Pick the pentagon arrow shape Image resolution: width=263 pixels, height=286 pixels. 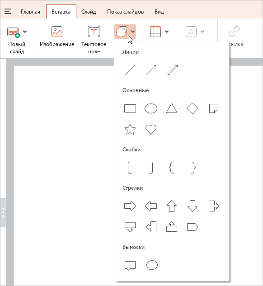pos(193,227)
